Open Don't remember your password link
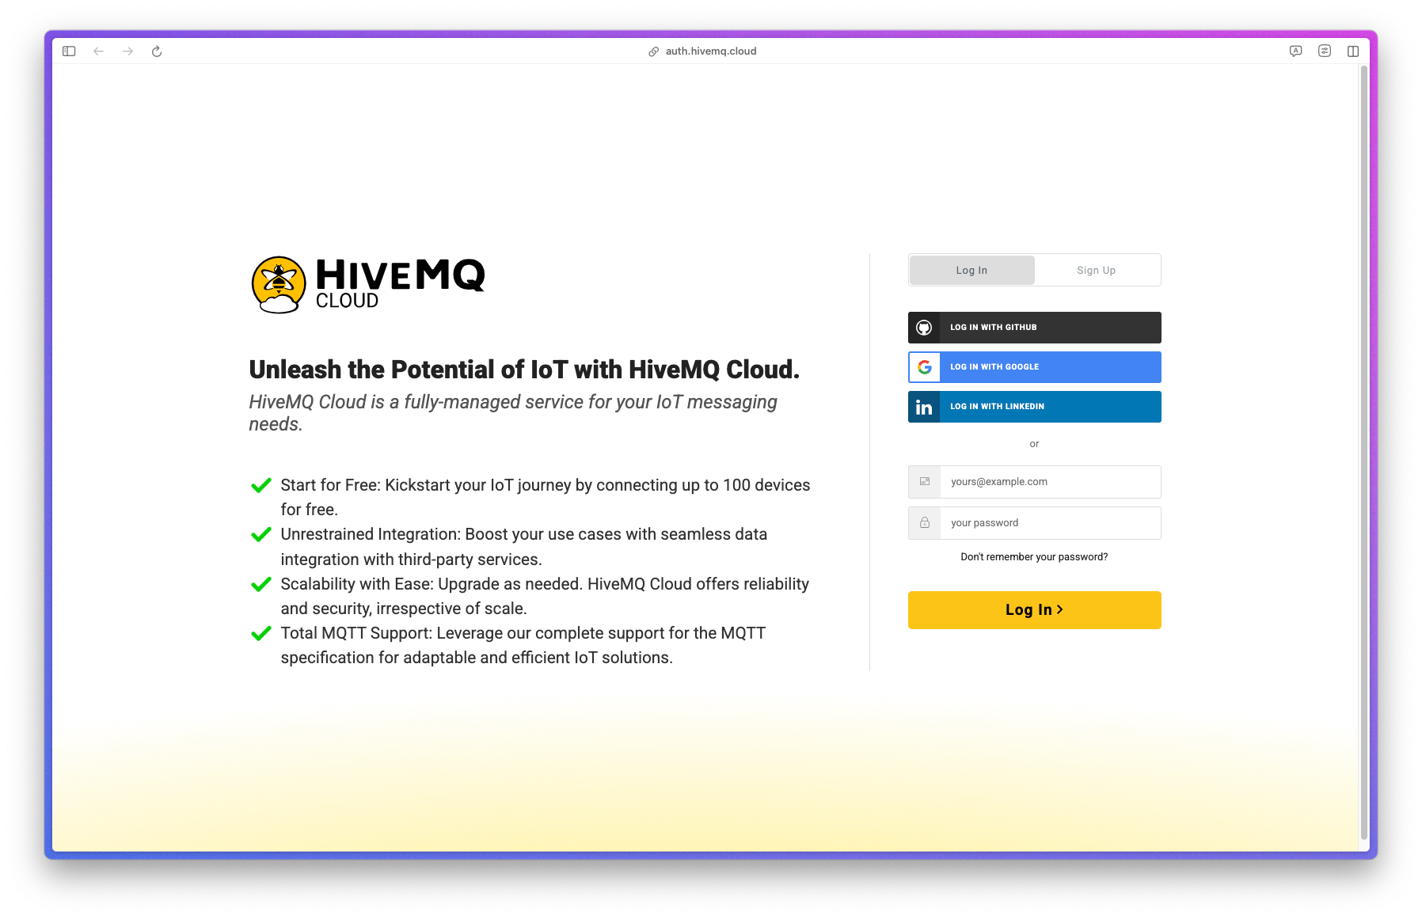The height and width of the screenshot is (918, 1422). pyautogui.click(x=1034, y=557)
